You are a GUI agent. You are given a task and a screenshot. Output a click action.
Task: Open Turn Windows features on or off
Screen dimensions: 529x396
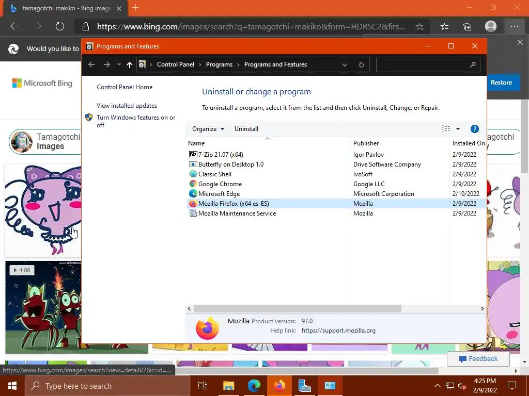click(136, 121)
